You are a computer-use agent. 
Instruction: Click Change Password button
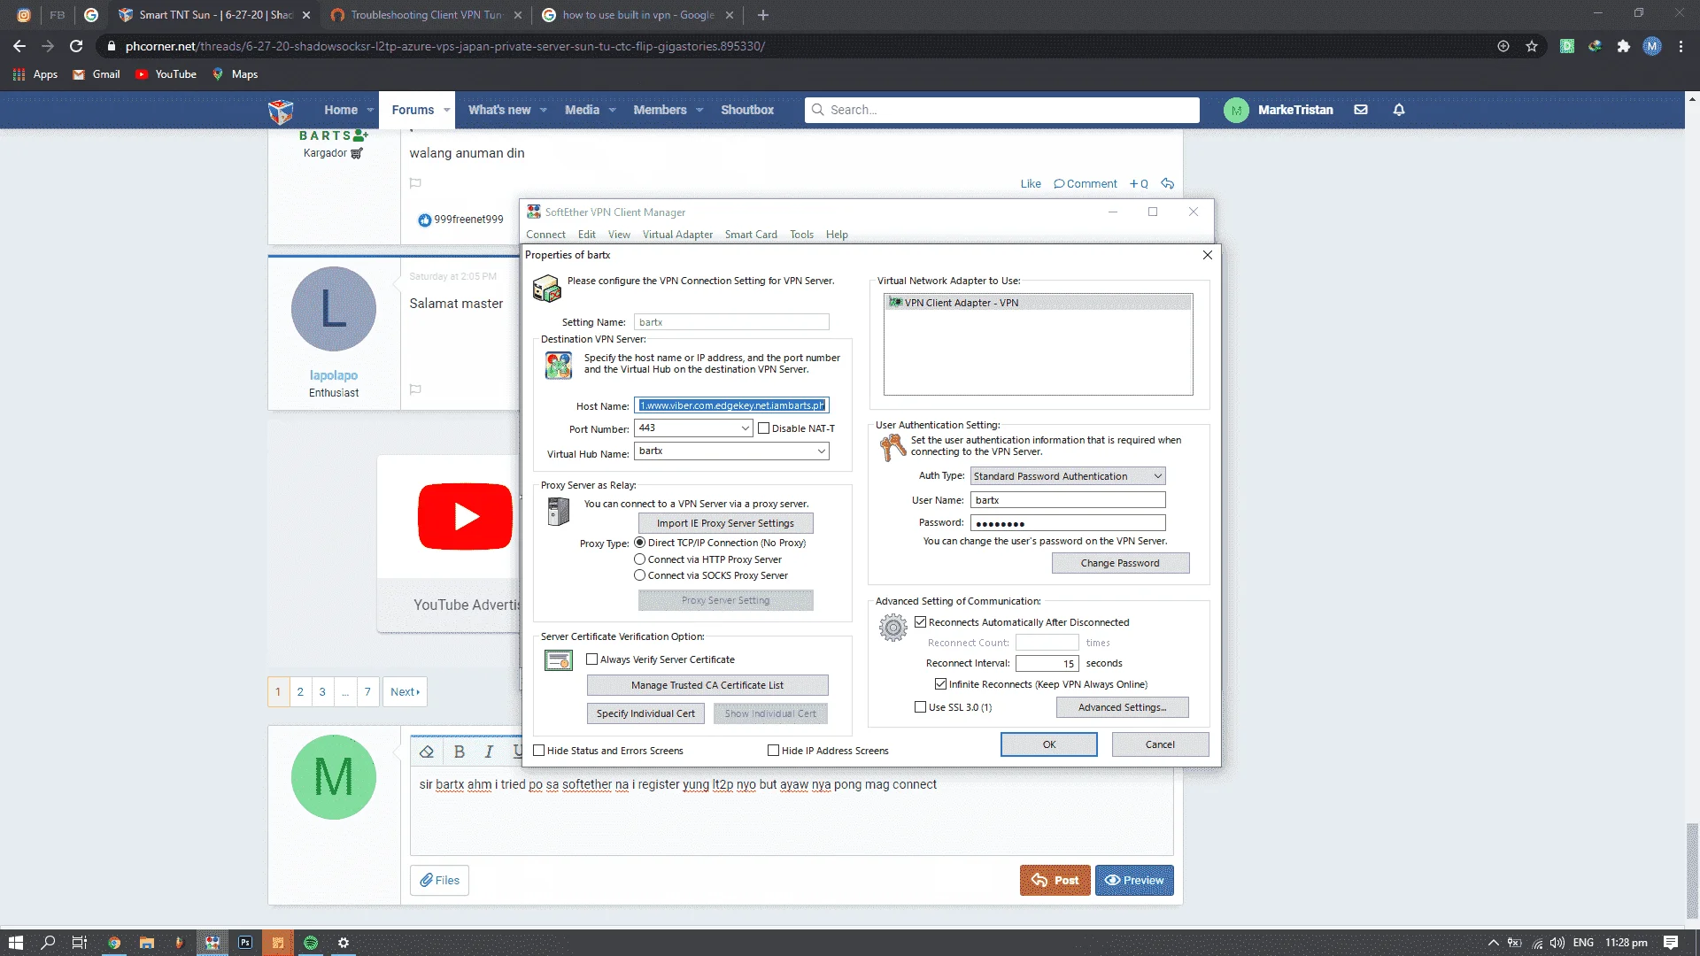tap(1120, 563)
